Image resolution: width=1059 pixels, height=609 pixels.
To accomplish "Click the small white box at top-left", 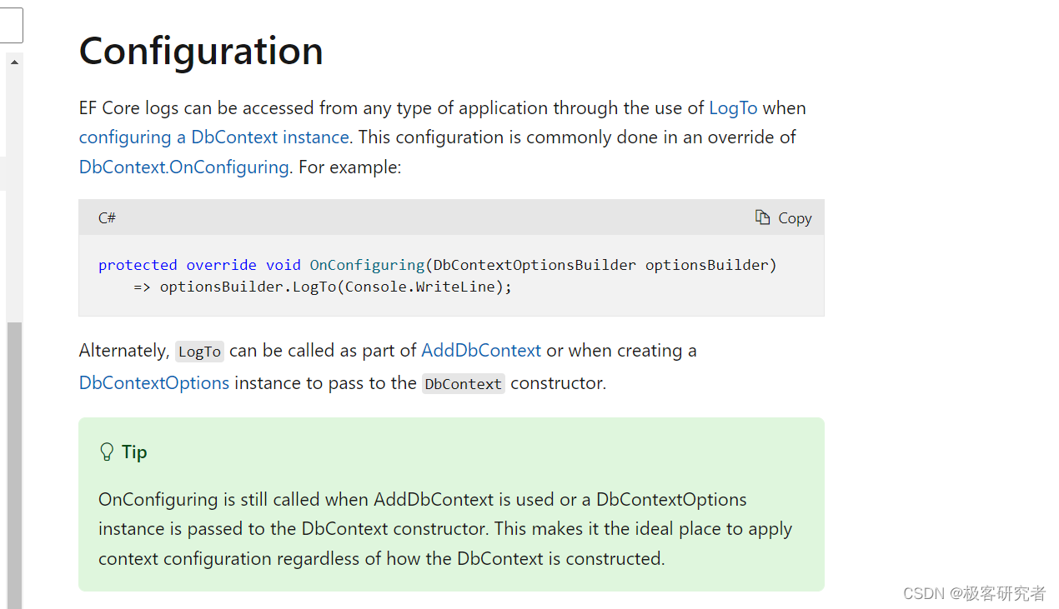I will 11,25.
